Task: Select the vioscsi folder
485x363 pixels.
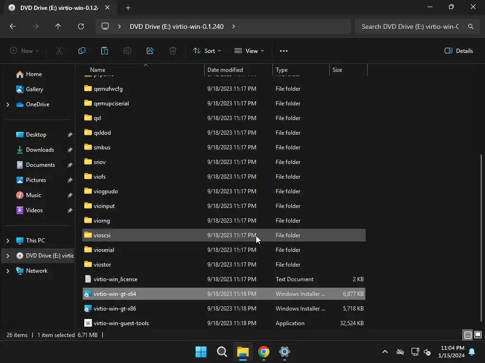Action: click(224, 235)
